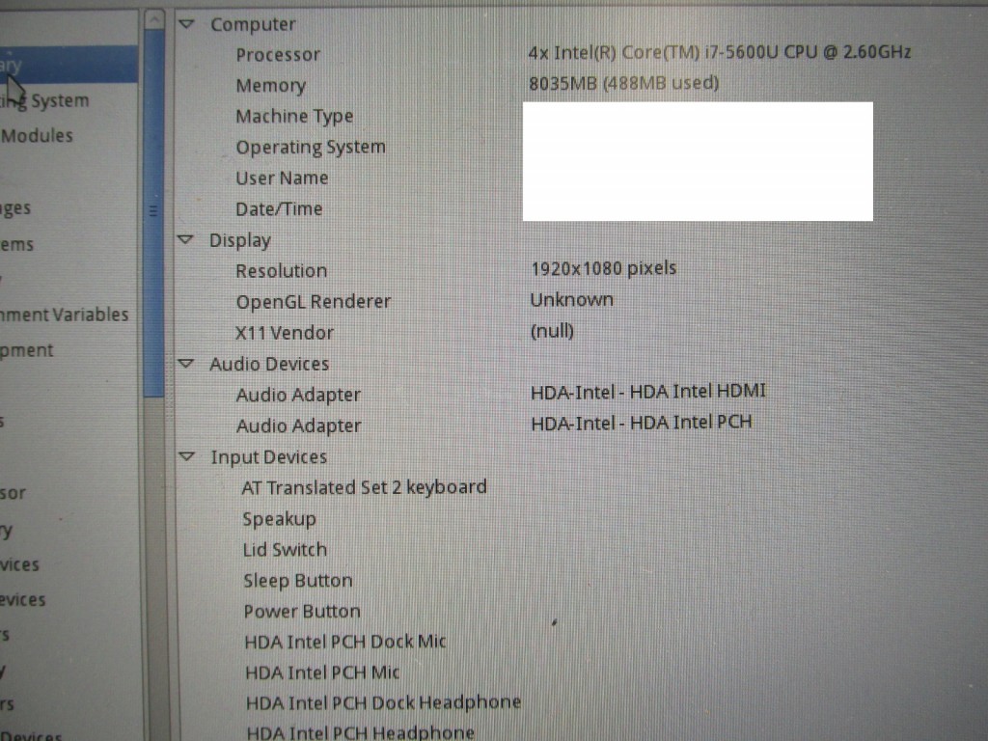Select the Lid Switch input device
988x741 pixels.
[x=285, y=549]
